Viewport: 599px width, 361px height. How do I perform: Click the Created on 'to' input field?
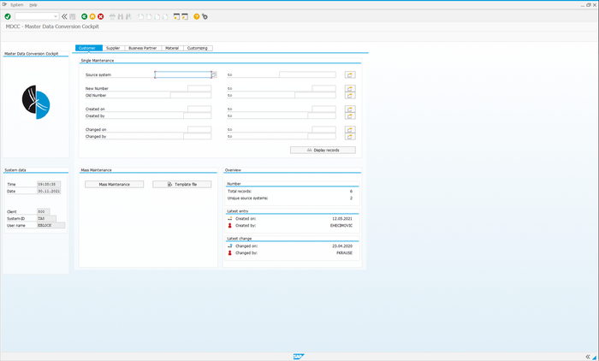click(x=324, y=109)
